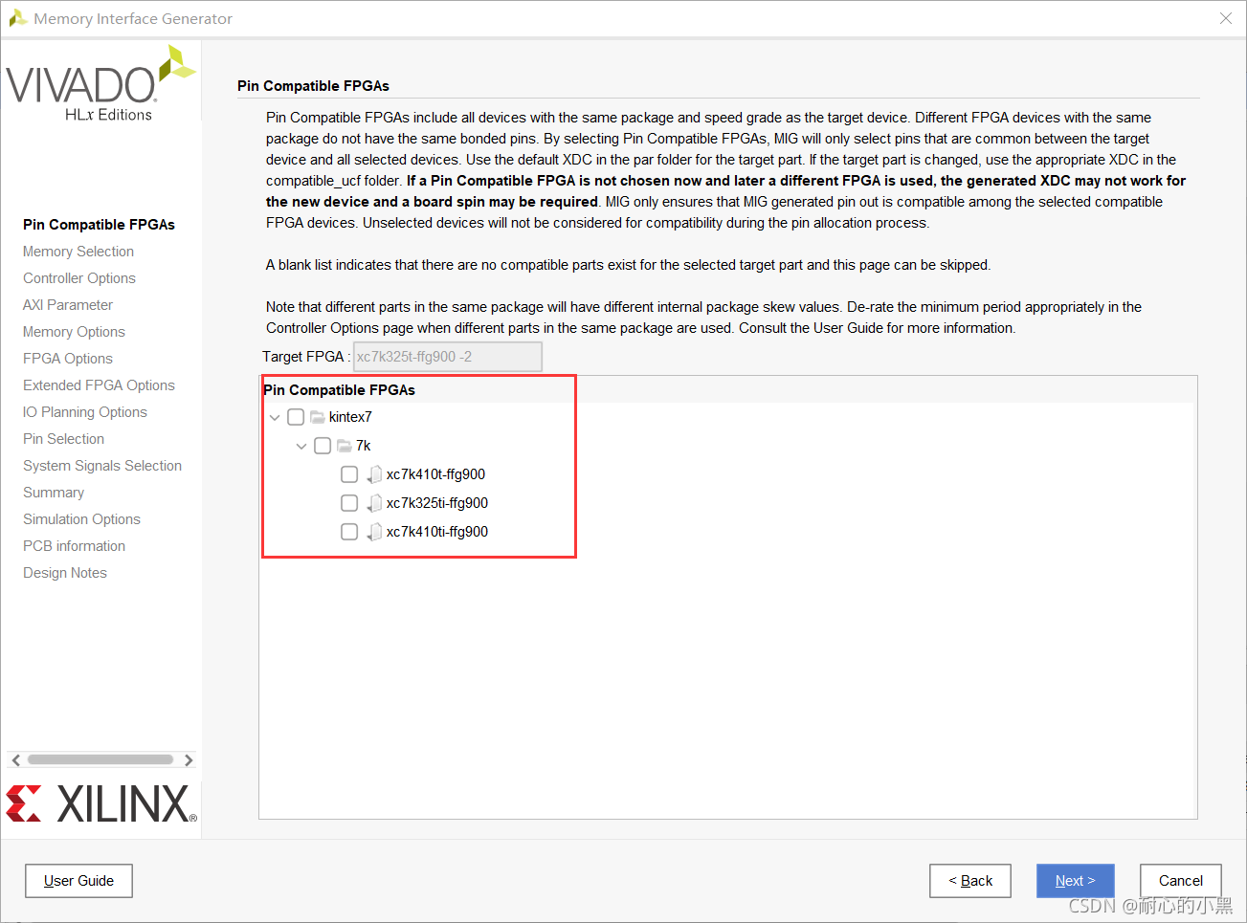Enable the xc7k410t-ffg900 checkbox
This screenshot has width=1247, height=923.
point(349,474)
